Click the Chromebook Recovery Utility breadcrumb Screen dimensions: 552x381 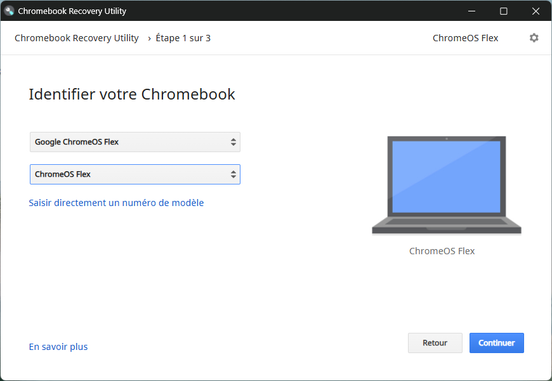pyautogui.click(x=77, y=38)
